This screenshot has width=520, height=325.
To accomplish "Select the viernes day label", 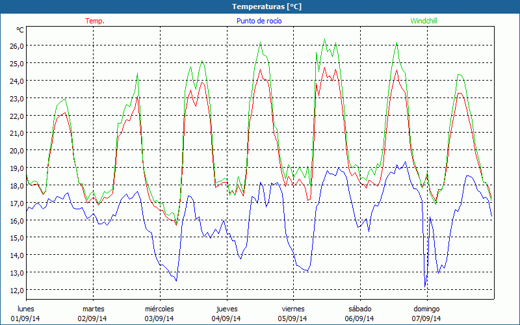I will coord(293,309).
